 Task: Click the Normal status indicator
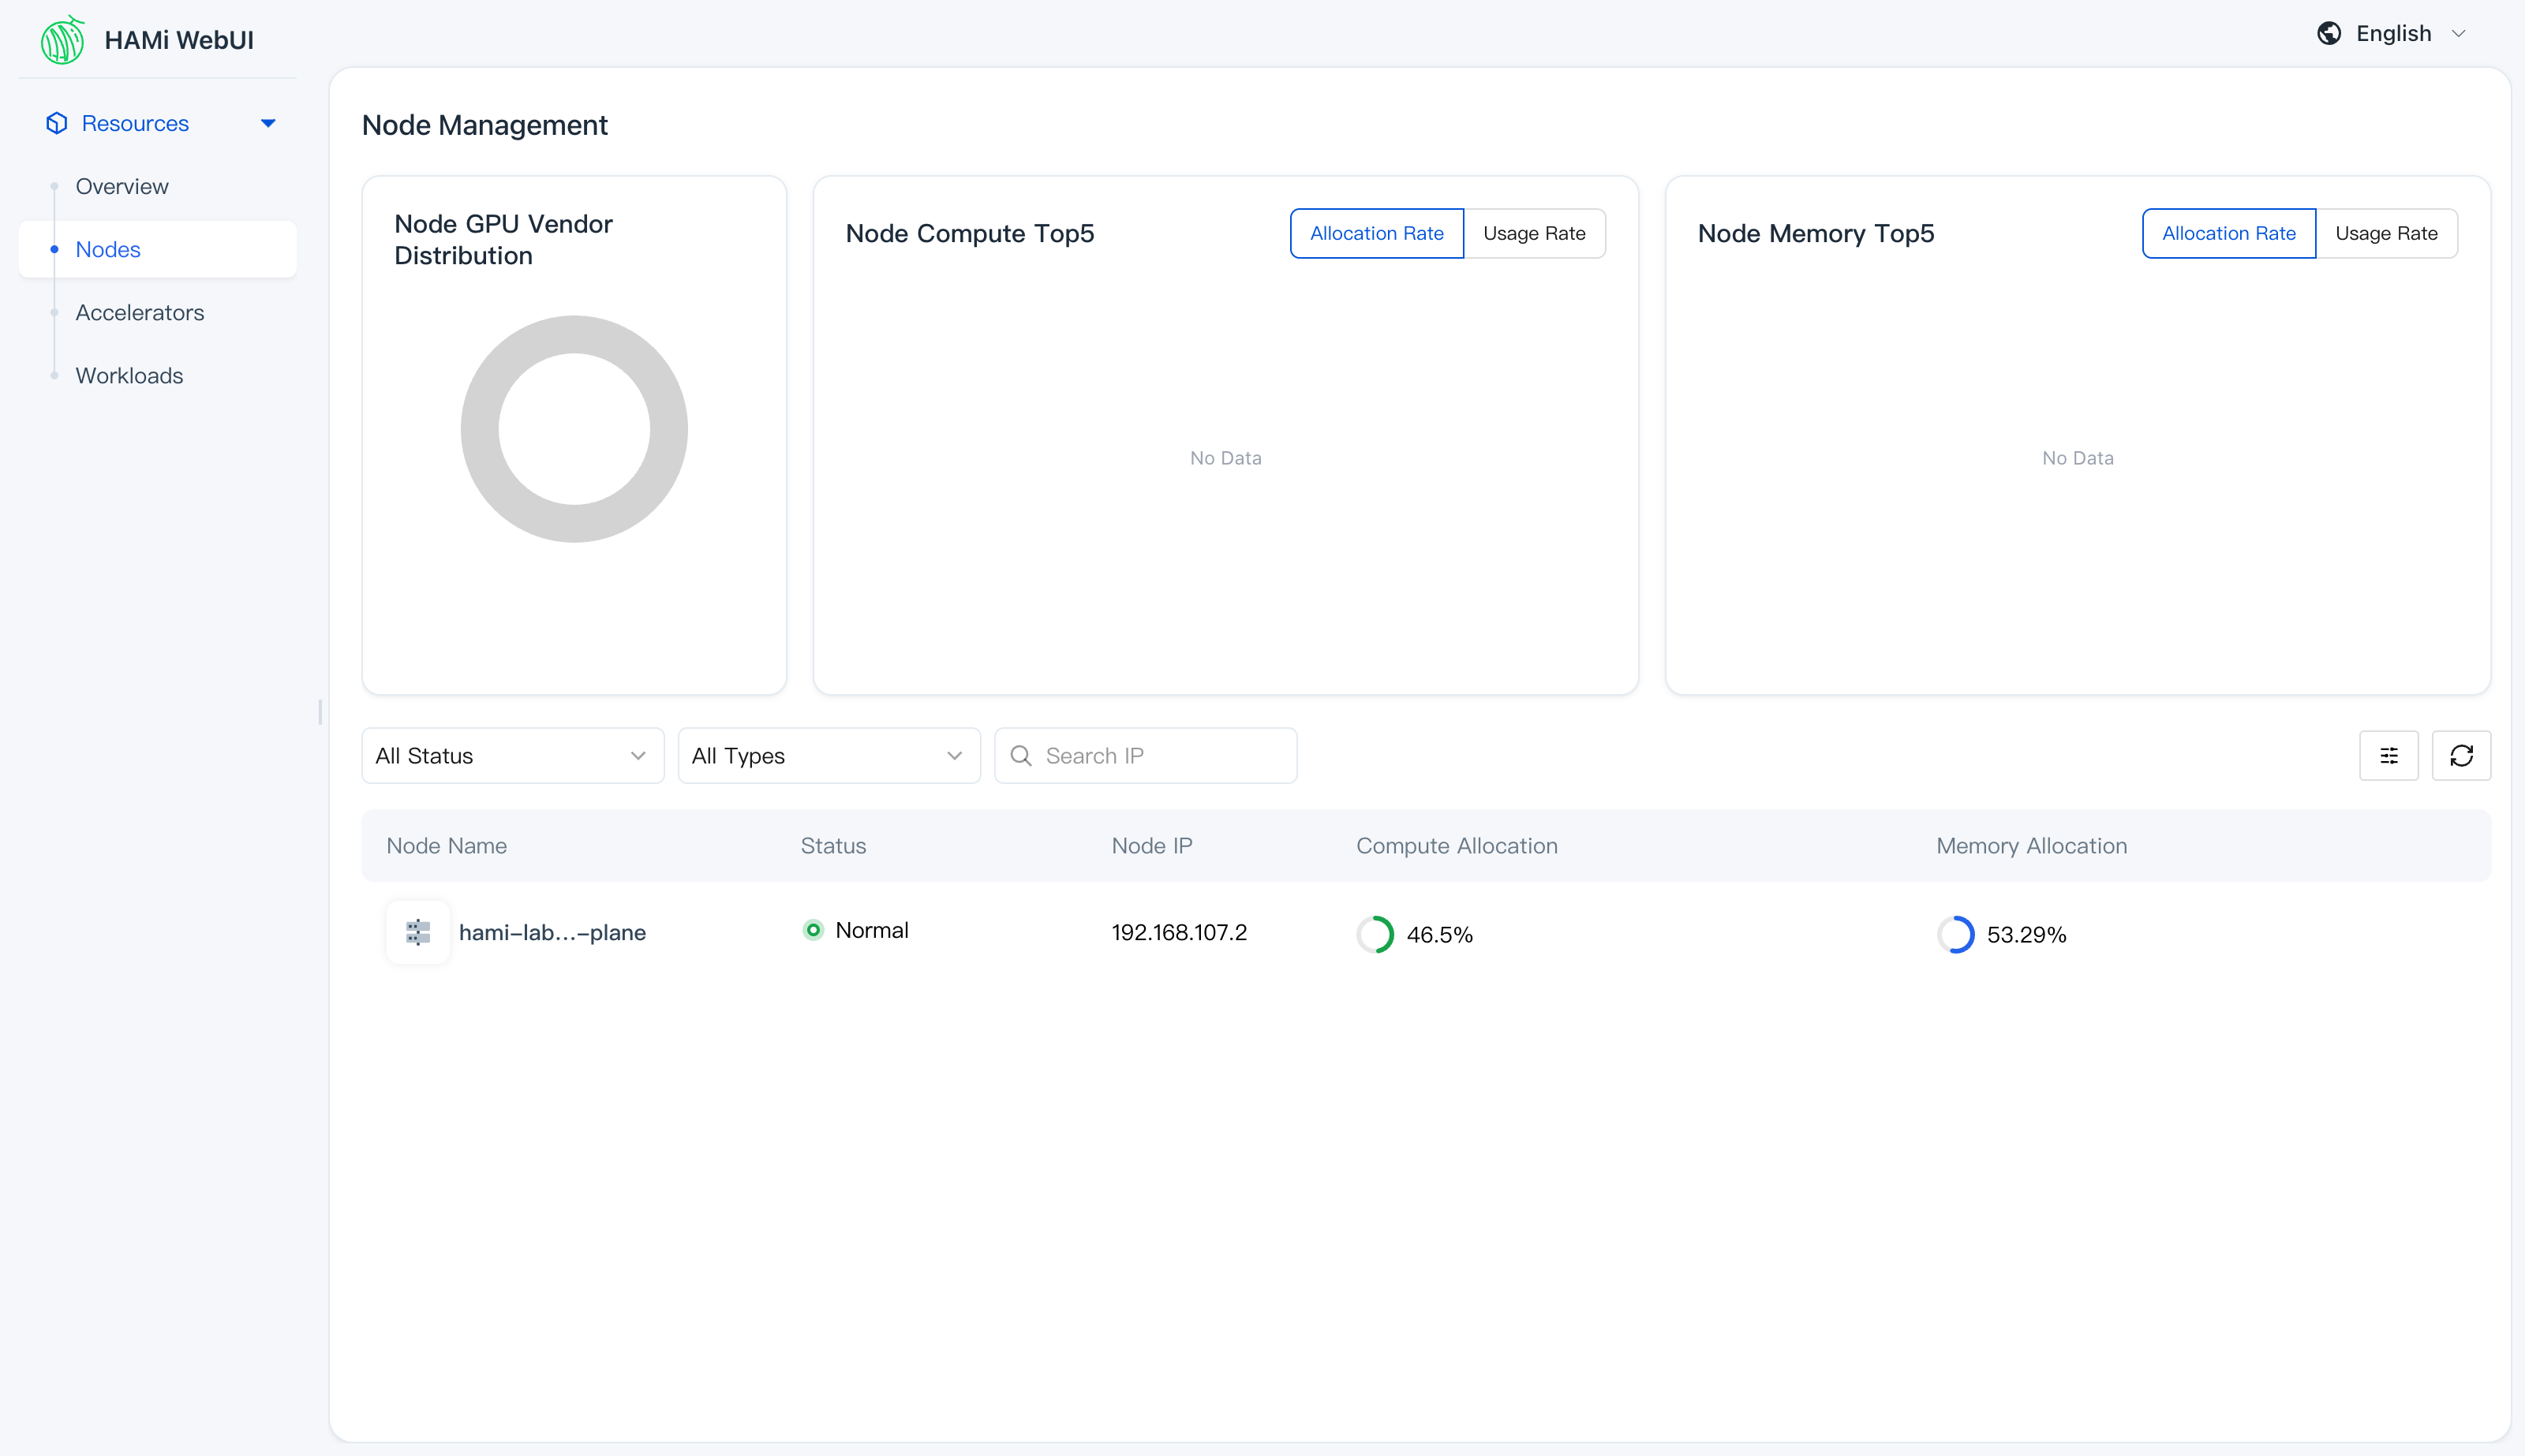tap(855, 930)
